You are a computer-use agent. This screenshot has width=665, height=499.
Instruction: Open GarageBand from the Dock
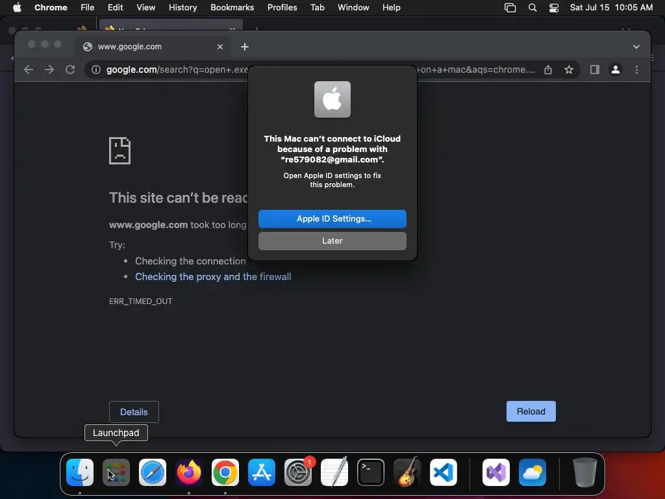407,472
